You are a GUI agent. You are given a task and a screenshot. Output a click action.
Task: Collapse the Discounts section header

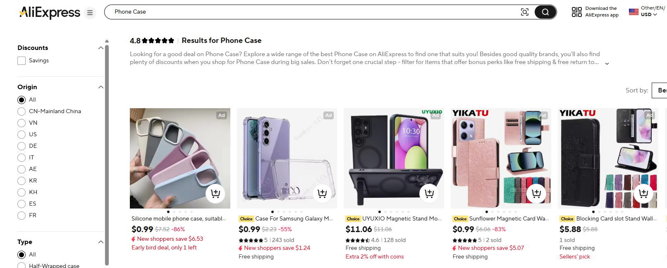(100, 47)
